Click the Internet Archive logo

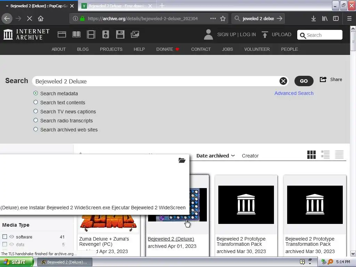click(x=26, y=34)
